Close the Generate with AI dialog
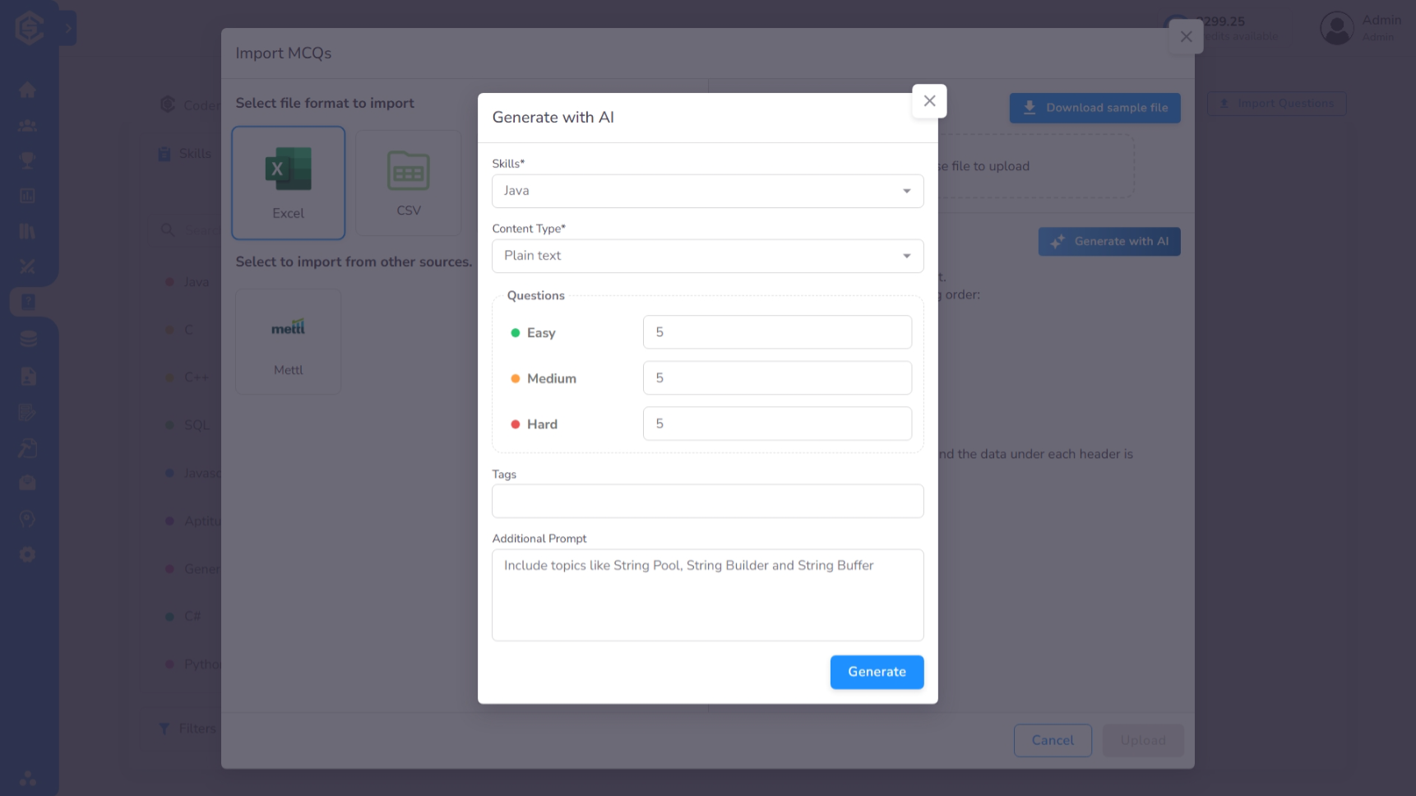The width and height of the screenshot is (1416, 796). [x=929, y=101]
